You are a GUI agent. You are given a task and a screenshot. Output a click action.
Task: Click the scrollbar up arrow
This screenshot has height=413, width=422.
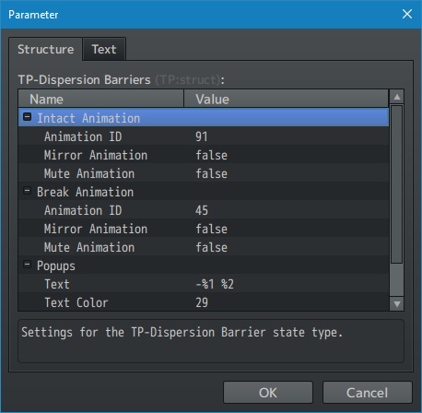(397, 97)
